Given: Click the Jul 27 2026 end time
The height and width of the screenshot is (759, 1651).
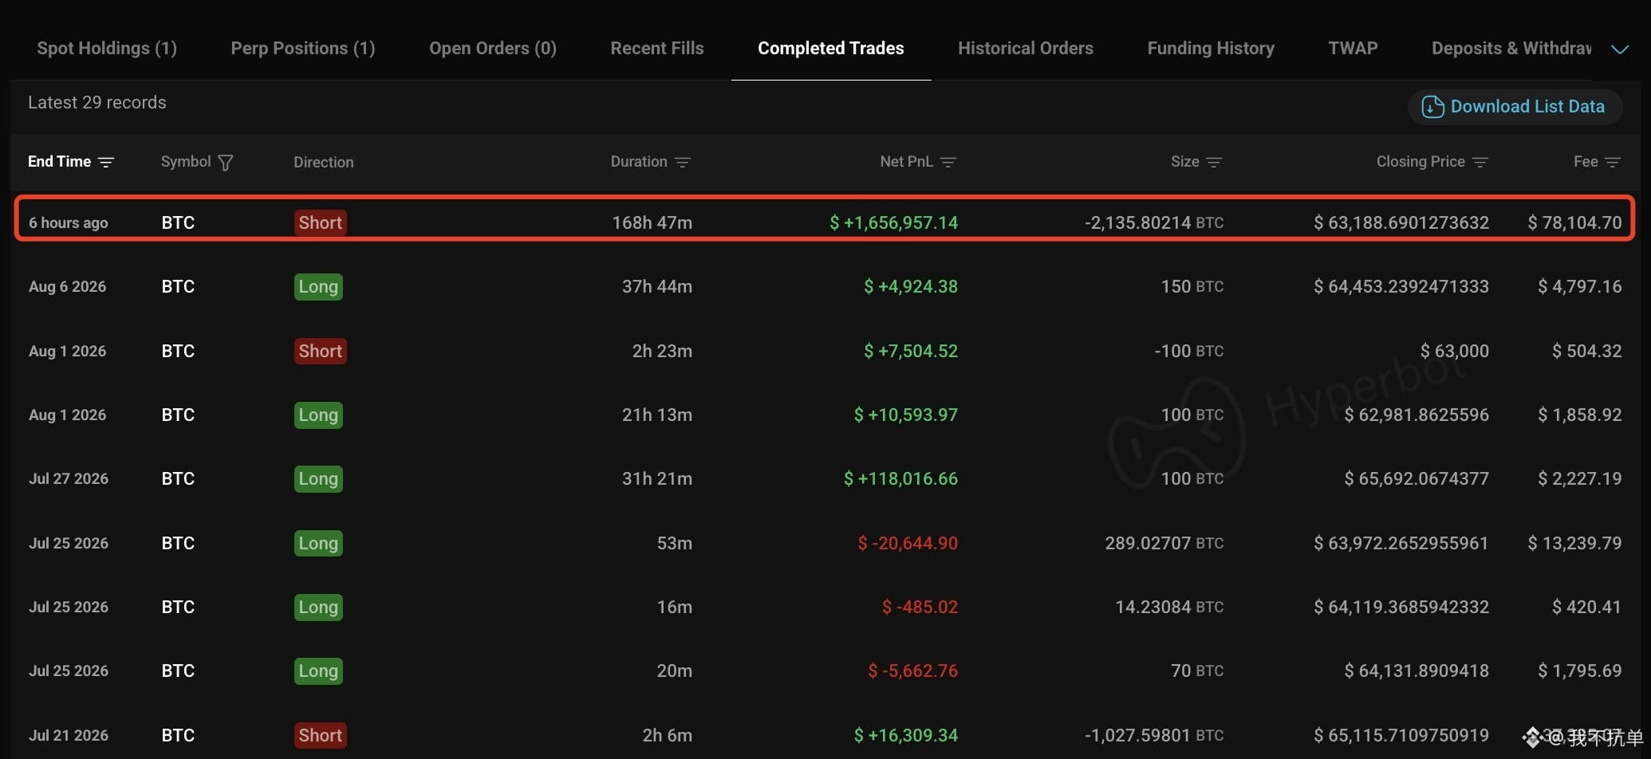Looking at the screenshot, I should pyautogui.click(x=69, y=478).
